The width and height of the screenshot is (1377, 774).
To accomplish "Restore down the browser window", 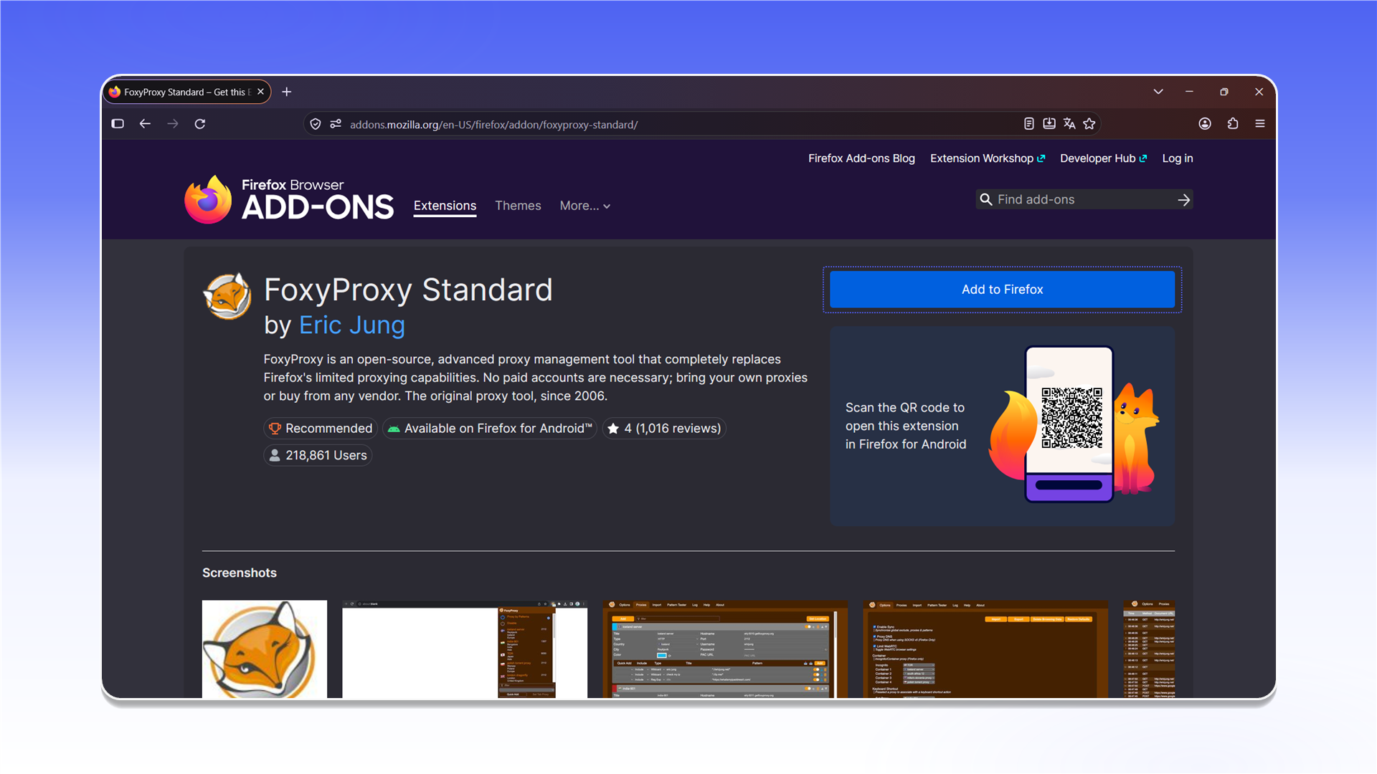I will (1224, 92).
